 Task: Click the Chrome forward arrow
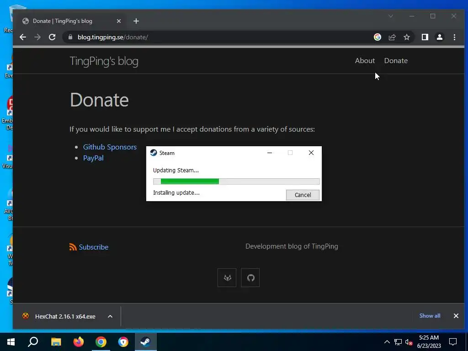point(37,37)
